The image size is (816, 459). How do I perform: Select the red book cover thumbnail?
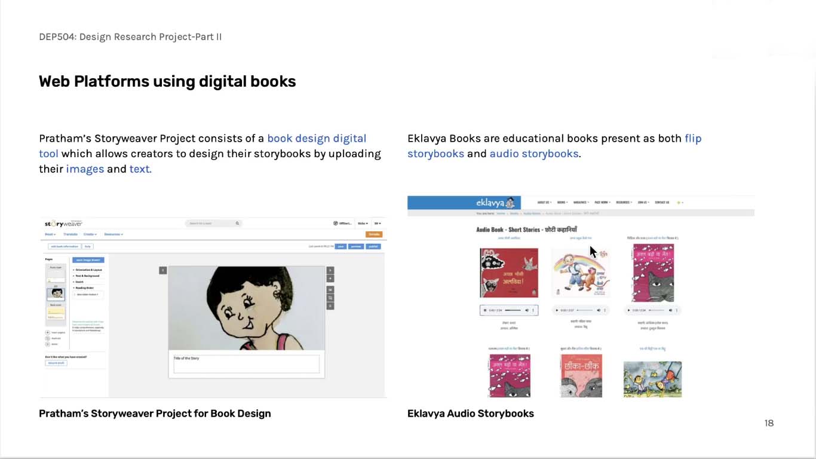[x=509, y=273]
